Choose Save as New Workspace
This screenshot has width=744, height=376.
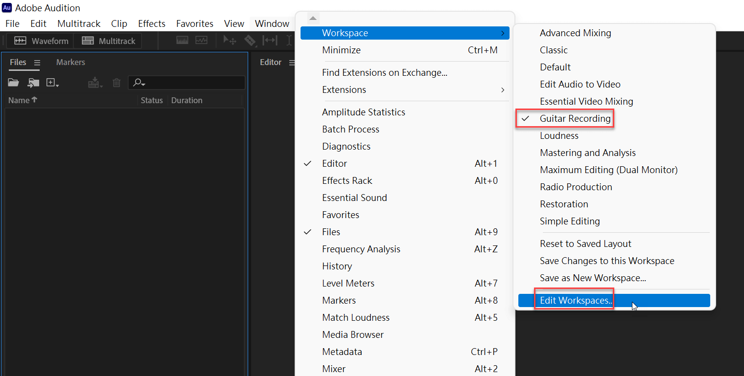[x=614, y=278]
